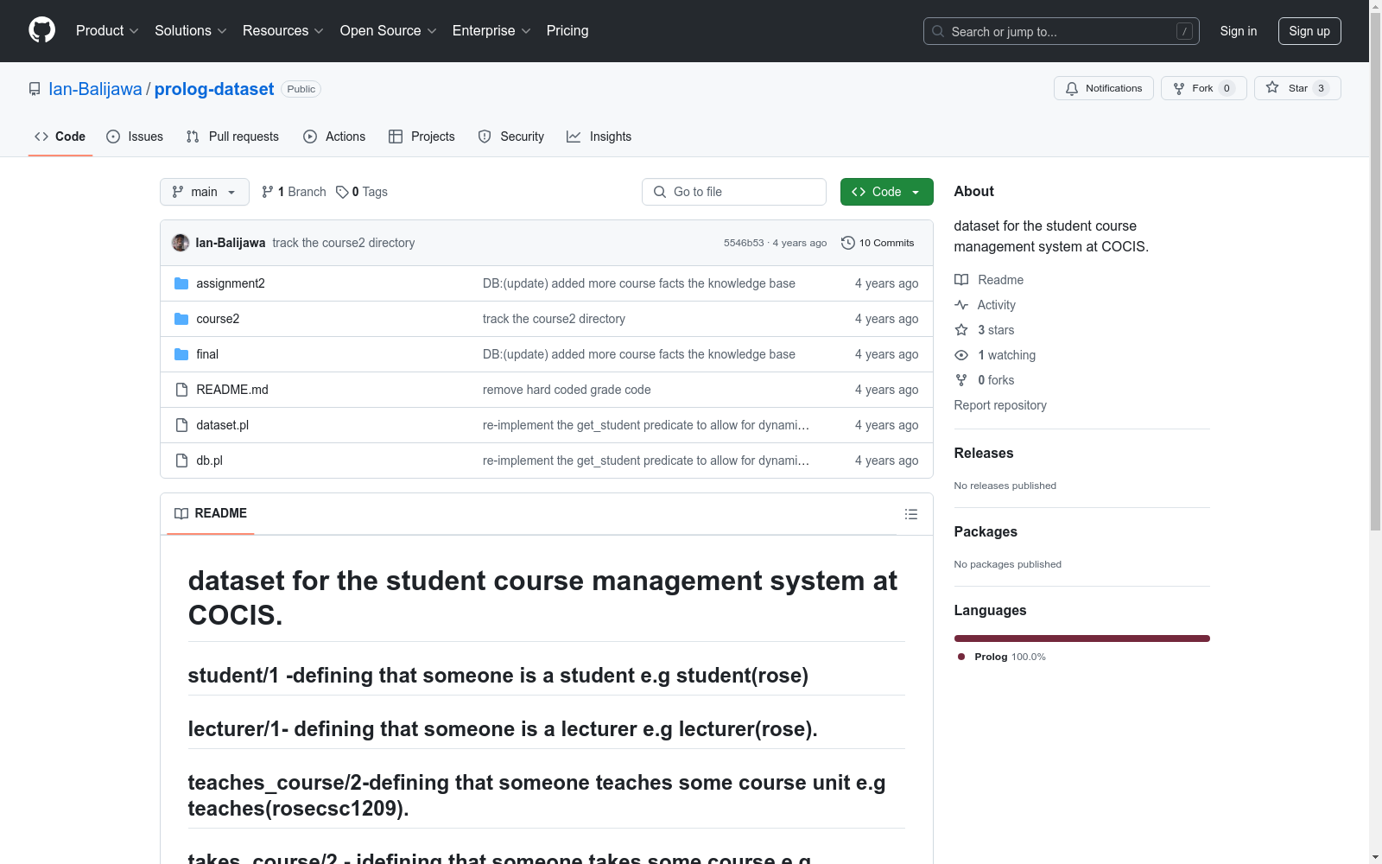Open the Packages section heading
The image size is (1382, 864).
point(986,531)
